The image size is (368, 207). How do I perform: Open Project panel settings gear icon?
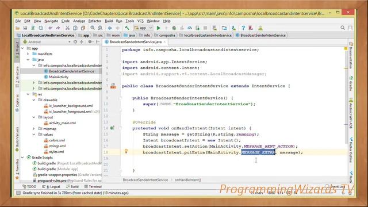coord(90,42)
